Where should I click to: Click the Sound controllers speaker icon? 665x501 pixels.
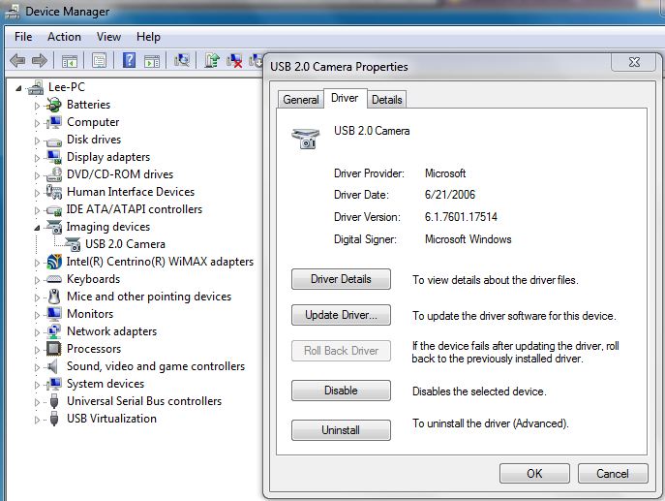52,366
